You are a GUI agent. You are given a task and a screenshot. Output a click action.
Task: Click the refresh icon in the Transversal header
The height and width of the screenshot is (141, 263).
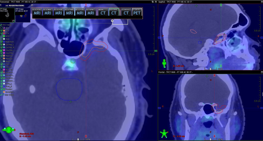coord(153,2)
